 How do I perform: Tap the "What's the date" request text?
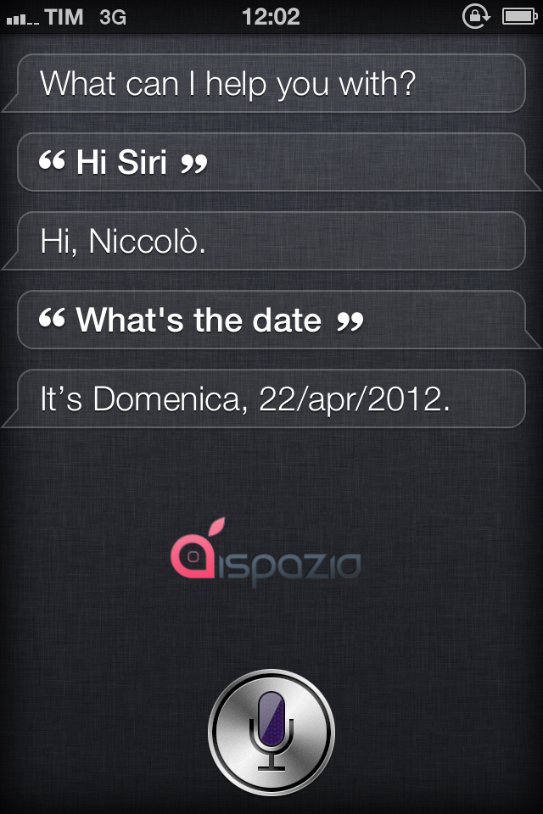coord(199,320)
